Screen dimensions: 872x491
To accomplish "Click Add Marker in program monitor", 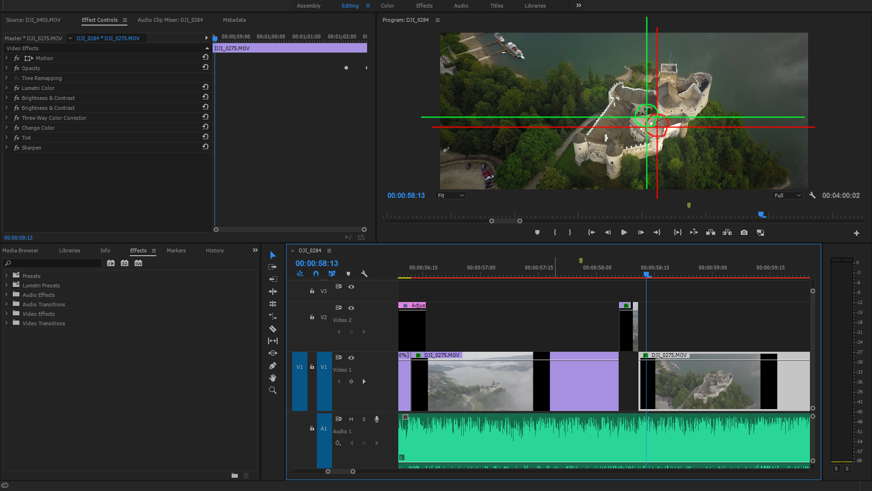I will 537,232.
